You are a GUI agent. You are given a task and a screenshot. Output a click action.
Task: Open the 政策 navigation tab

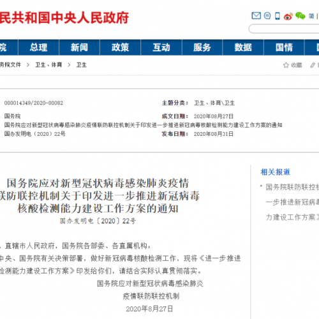[120, 47]
